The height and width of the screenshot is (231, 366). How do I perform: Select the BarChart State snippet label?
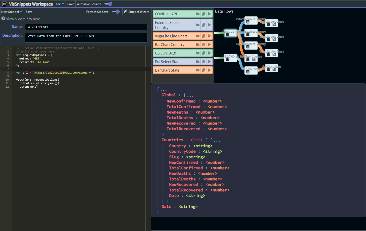point(167,70)
